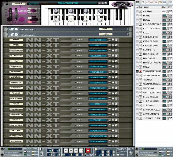Image resolution: width=173 pixels, height=157 pixels.
Task: Stop playback in transport
Action: point(66,150)
